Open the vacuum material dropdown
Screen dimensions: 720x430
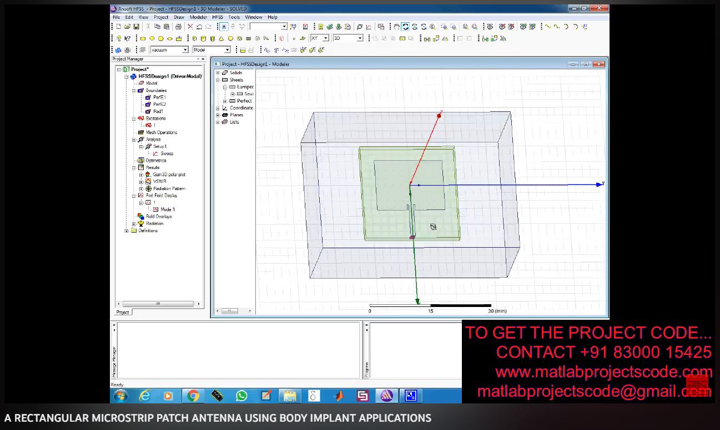pyautogui.click(x=185, y=50)
